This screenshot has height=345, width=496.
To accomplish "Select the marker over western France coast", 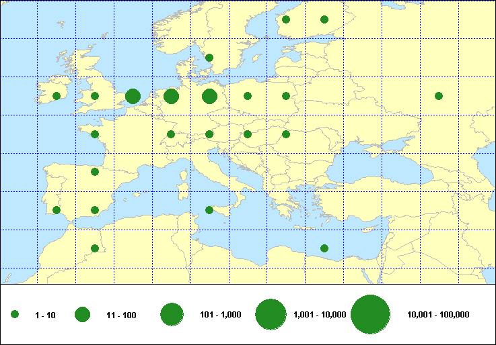I will point(95,134).
